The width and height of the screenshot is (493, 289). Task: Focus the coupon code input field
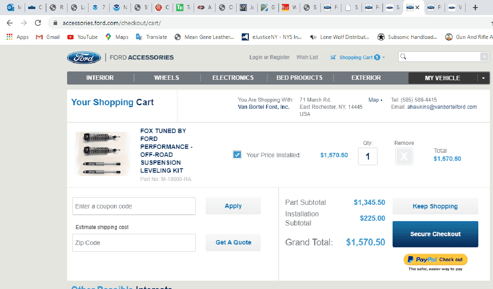point(134,206)
